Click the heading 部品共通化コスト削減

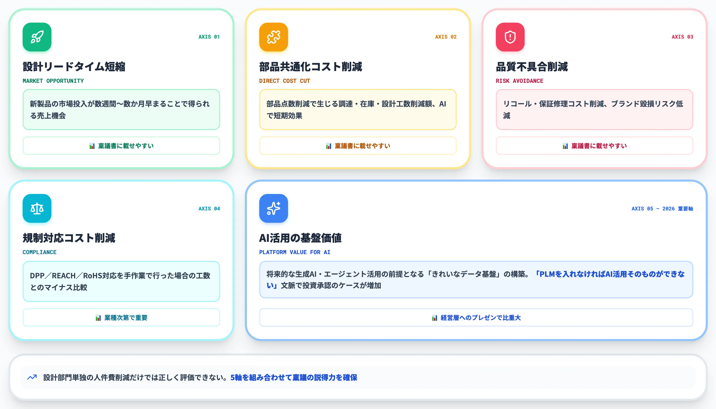[310, 67]
